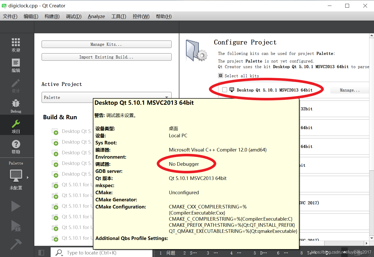The width and height of the screenshot is (374, 257).
Task: Open the 1 问题 Issues output pane
Action: (167, 253)
